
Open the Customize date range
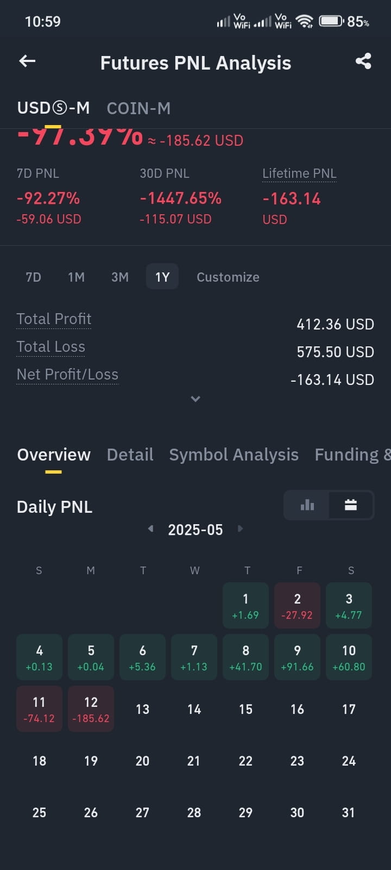click(x=228, y=277)
